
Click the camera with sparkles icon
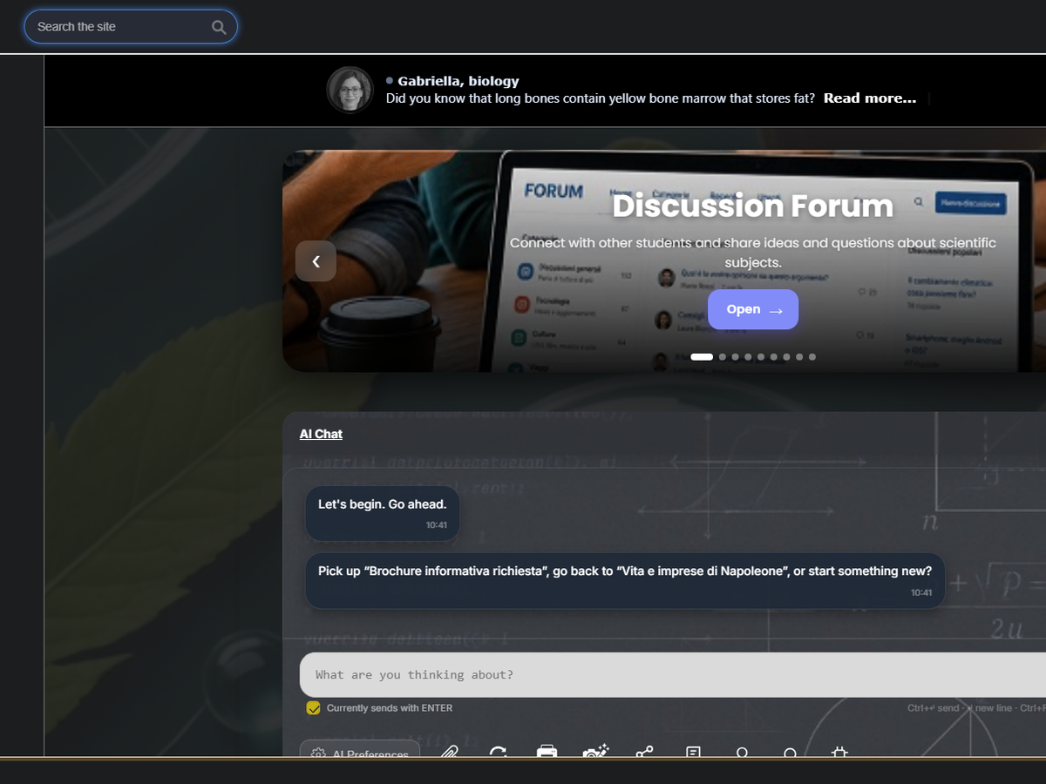coord(595,752)
